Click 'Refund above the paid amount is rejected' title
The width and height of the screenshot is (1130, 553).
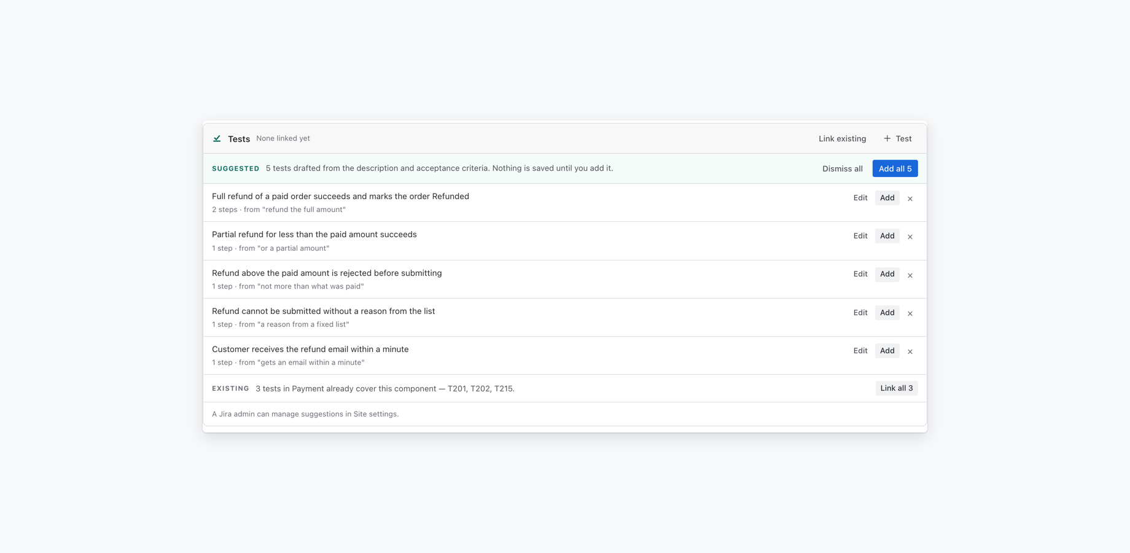(327, 273)
